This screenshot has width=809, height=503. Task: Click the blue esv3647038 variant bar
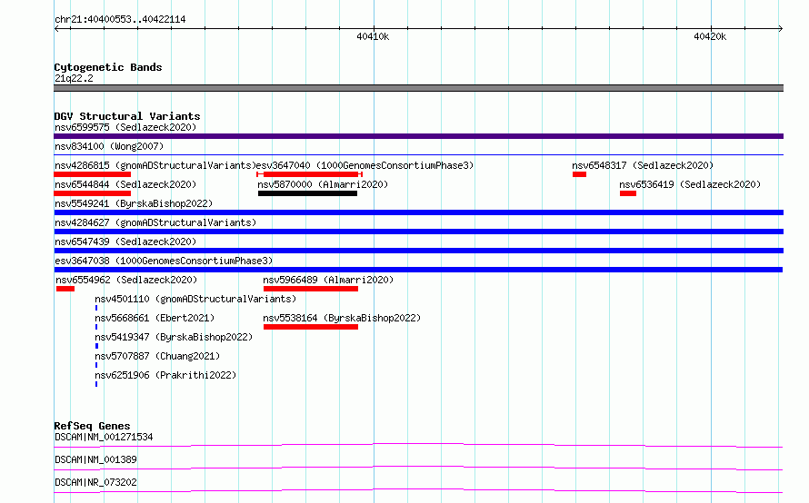point(418,270)
